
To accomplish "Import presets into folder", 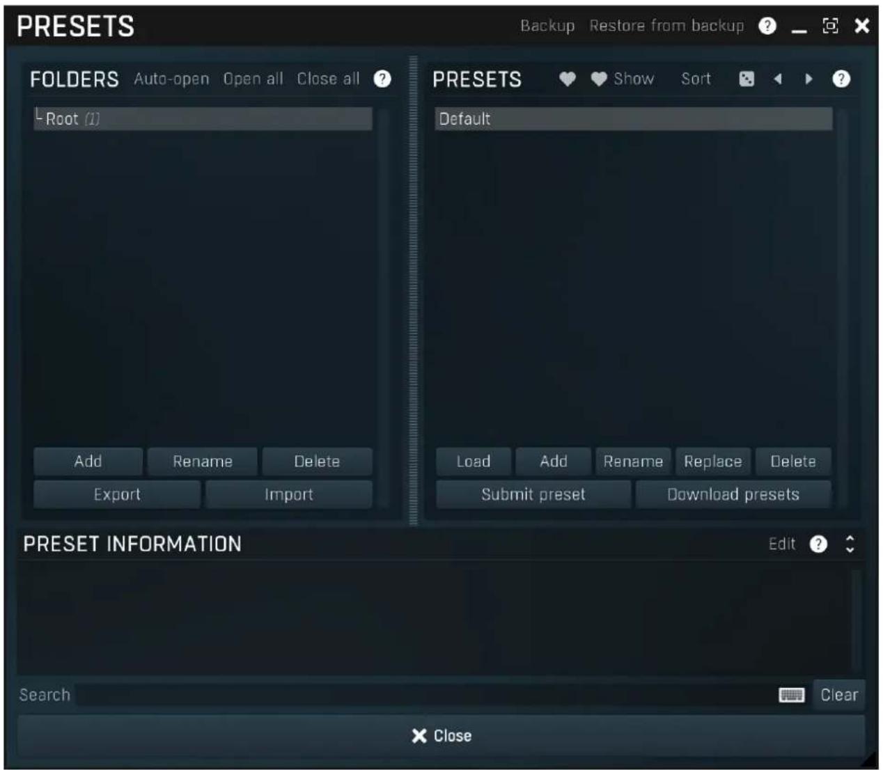I will tap(289, 494).
